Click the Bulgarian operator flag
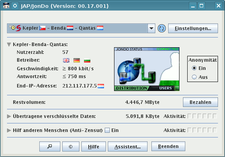Viewport: 225px width, 157px height. [87, 60]
